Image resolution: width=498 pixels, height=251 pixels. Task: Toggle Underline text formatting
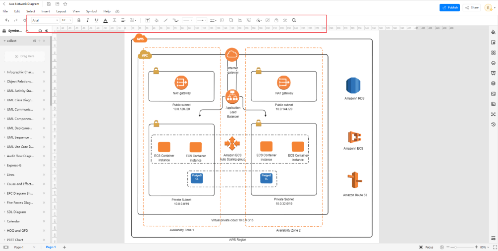(x=97, y=20)
